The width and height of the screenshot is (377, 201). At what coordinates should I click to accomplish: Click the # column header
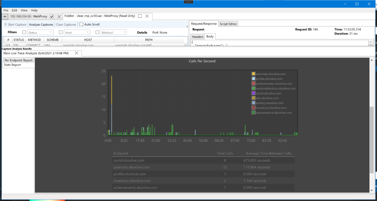[x=8, y=40]
